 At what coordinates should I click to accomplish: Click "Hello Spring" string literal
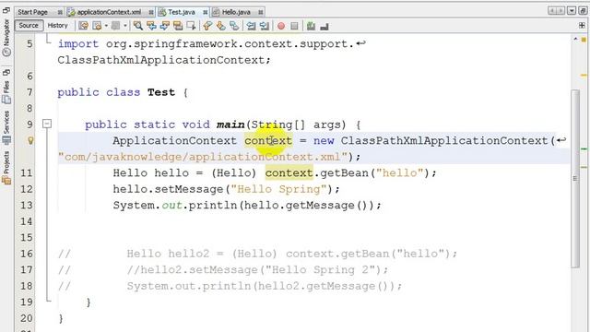coord(278,189)
